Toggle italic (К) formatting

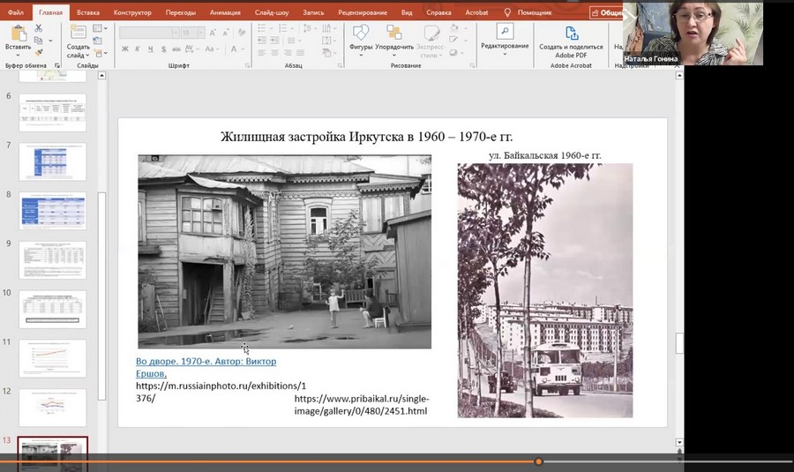(137, 50)
